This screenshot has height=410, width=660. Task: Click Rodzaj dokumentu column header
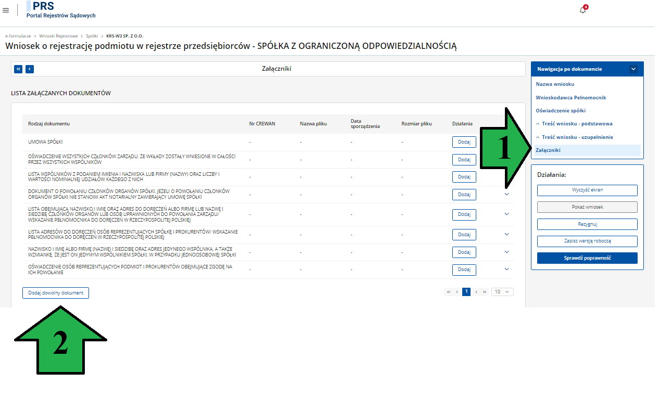click(x=49, y=124)
